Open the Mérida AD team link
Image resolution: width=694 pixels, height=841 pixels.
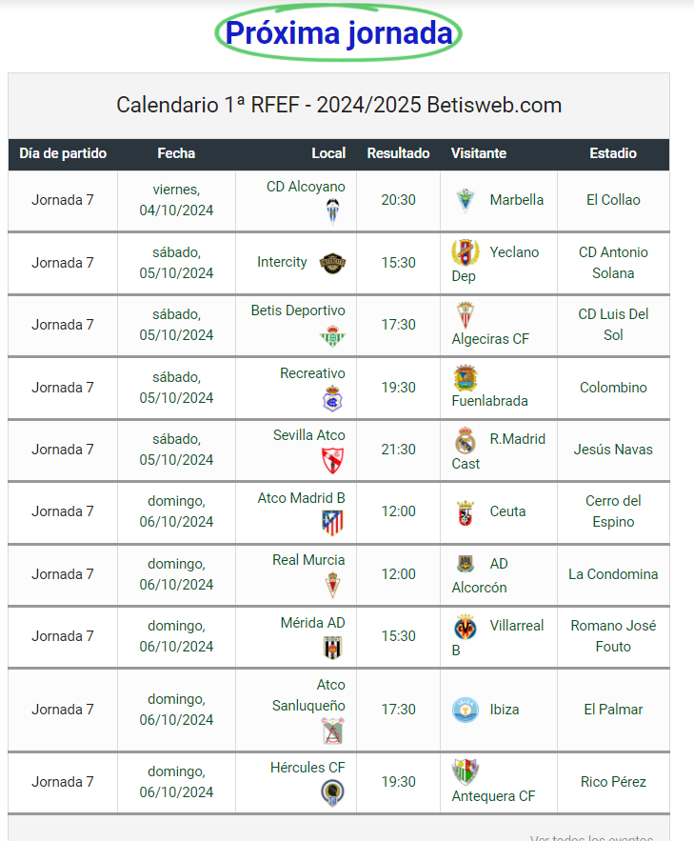click(313, 623)
